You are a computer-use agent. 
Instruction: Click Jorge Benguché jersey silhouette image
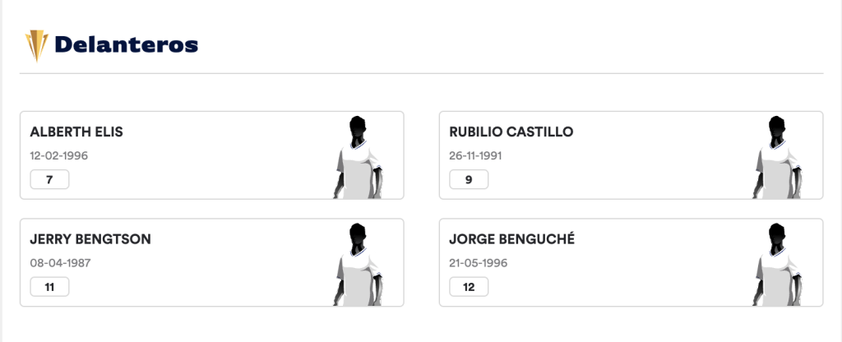tap(777, 265)
